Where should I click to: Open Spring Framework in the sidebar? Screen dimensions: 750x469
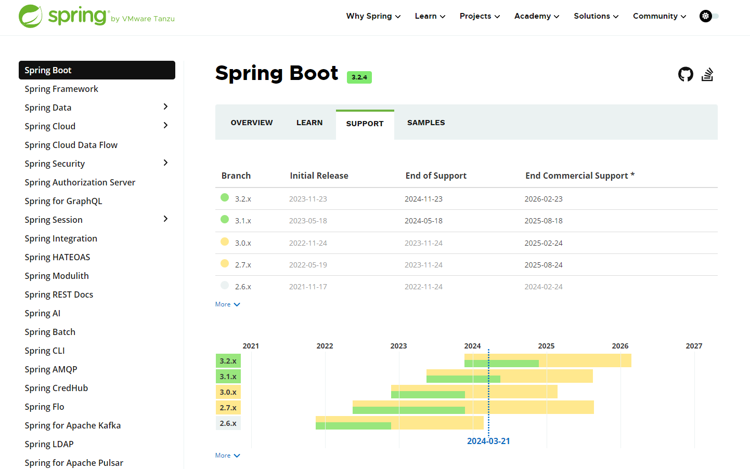tap(61, 89)
